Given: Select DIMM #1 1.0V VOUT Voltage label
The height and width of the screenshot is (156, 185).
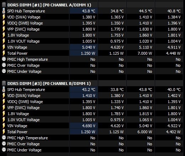Looking at the screenshot, I should (23, 41).
